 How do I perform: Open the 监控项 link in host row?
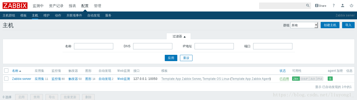click(x=56, y=79)
